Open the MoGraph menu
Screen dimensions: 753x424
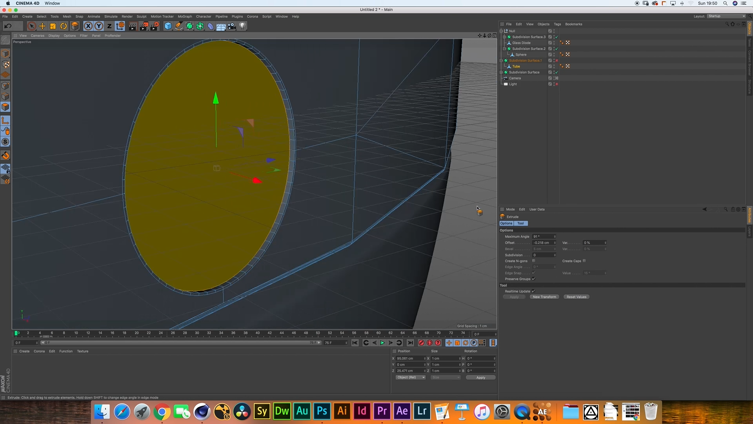pyautogui.click(x=185, y=16)
